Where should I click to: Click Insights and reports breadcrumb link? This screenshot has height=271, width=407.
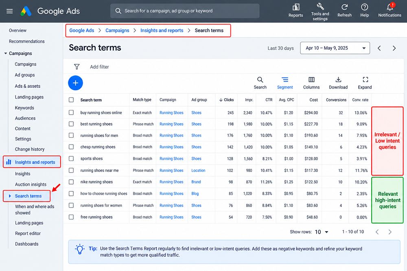[x=162, y=30]
